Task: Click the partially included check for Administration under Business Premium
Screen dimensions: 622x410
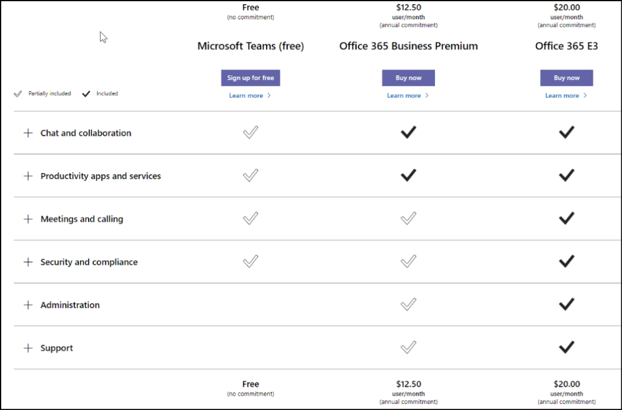Action: click(408, 304)
